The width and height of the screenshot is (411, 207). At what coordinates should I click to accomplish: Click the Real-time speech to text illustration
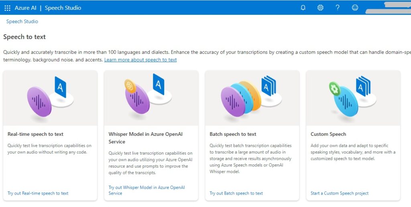[x=50, y=98]
